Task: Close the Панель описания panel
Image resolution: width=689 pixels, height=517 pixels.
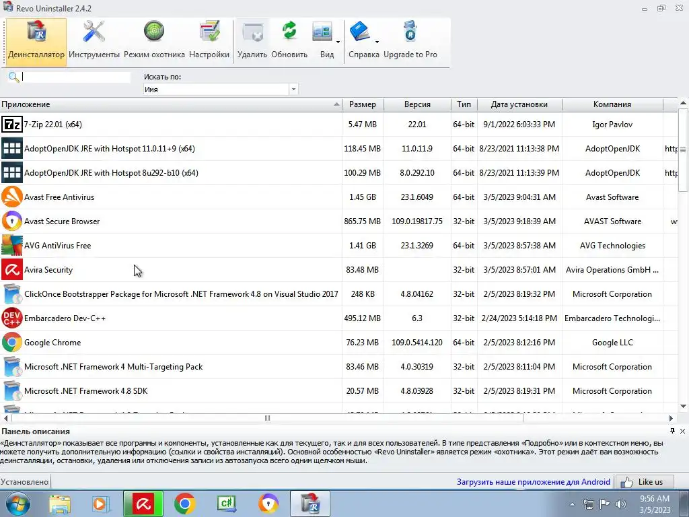Action: pos(682,431)
